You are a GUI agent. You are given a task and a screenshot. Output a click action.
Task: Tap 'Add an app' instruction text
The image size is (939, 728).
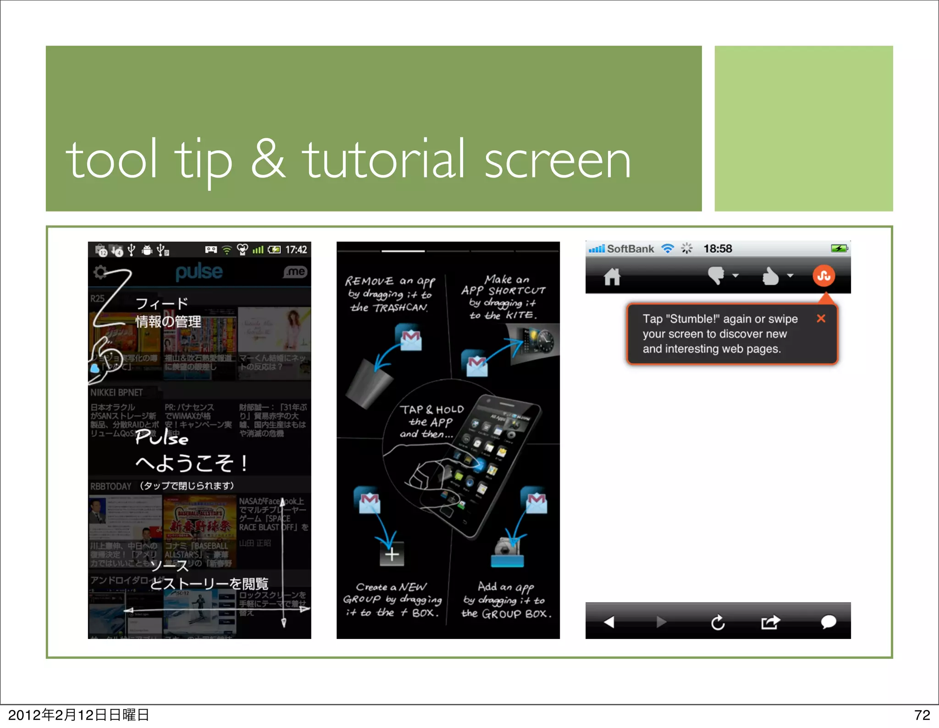coord(506,600)
